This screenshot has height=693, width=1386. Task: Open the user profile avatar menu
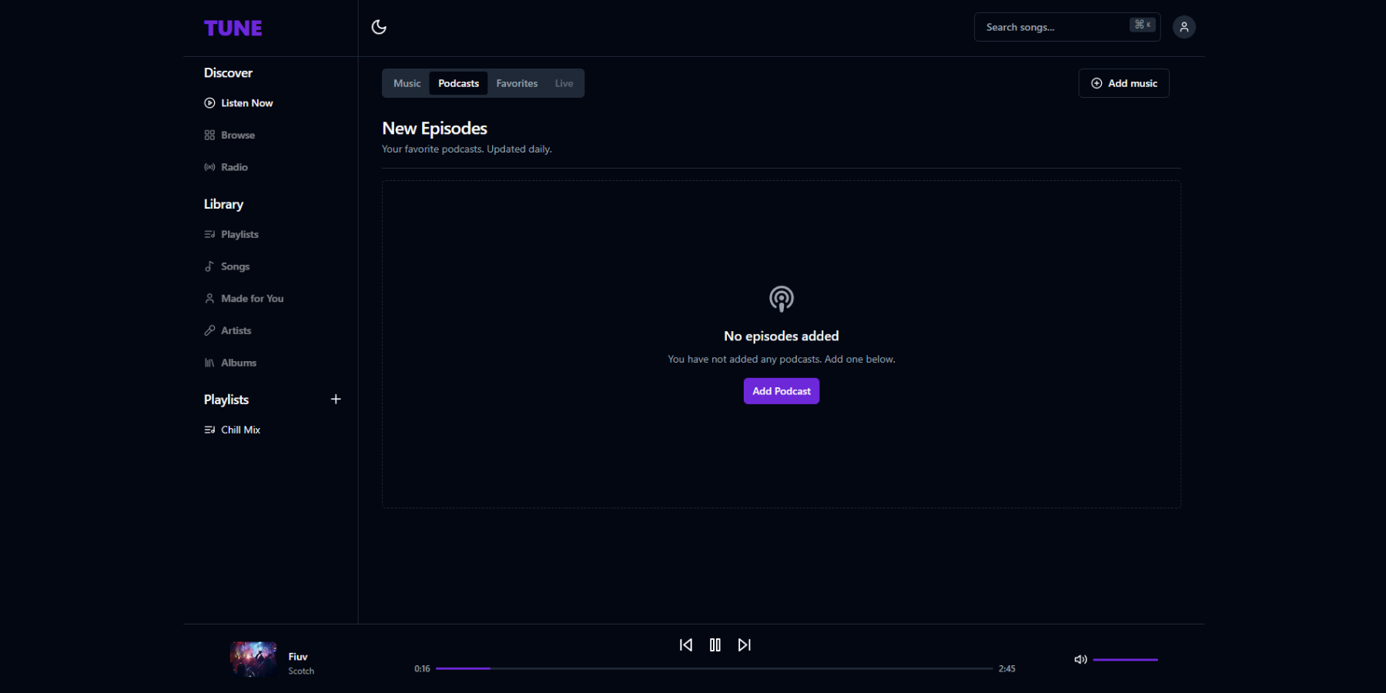(x=1183, y=27)
